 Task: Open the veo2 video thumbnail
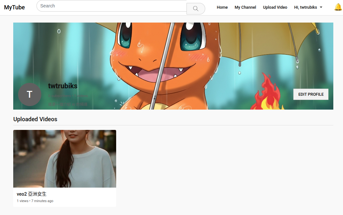click(x=65, y=159)
